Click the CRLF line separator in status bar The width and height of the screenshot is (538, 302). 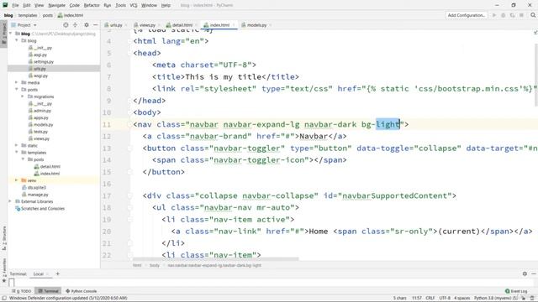pyautogui.click(x=430, y=299)
